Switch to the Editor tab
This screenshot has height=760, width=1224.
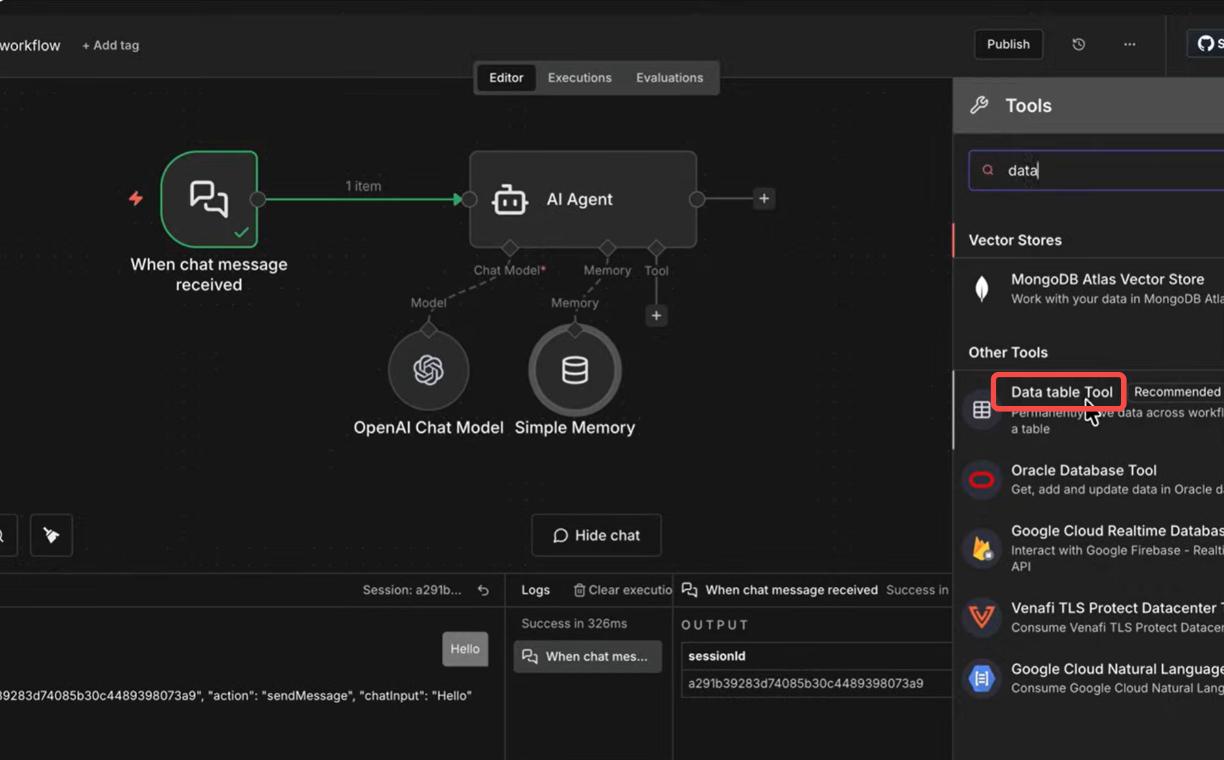coord(506,78)
